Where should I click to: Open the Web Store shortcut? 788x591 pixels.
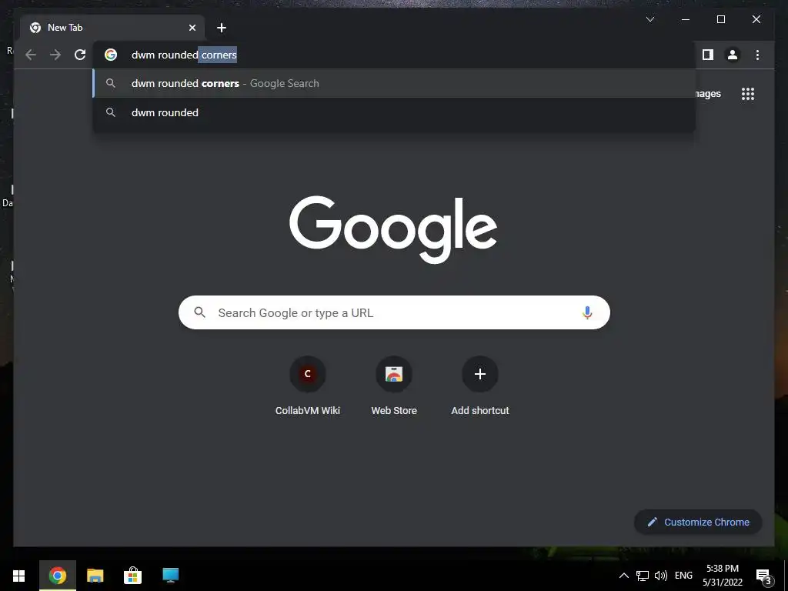(x=394, y=386)
